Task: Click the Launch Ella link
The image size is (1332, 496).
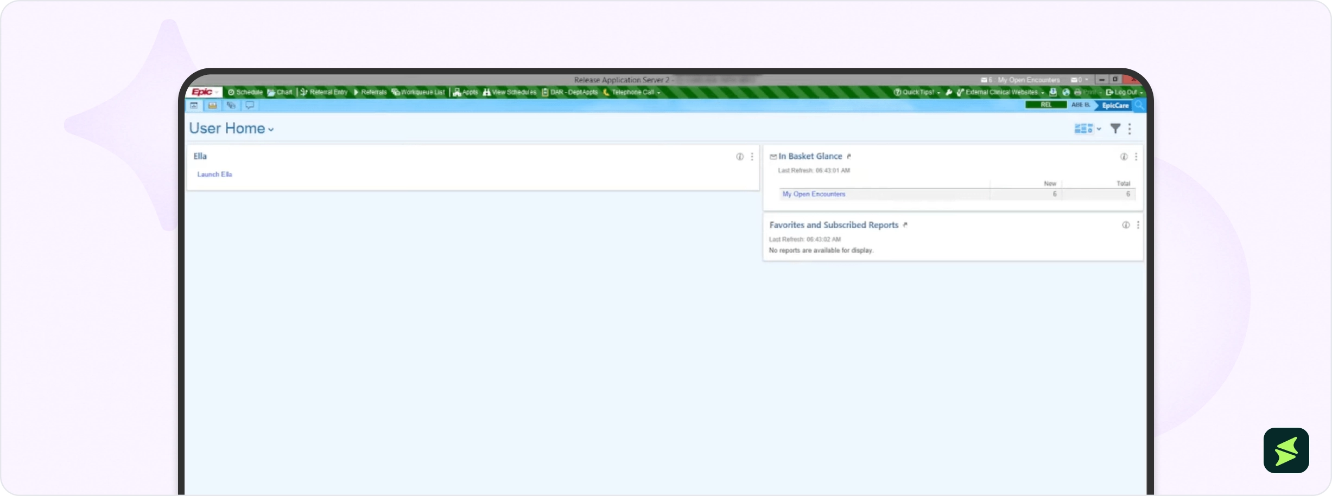Action: click(214, 174)
